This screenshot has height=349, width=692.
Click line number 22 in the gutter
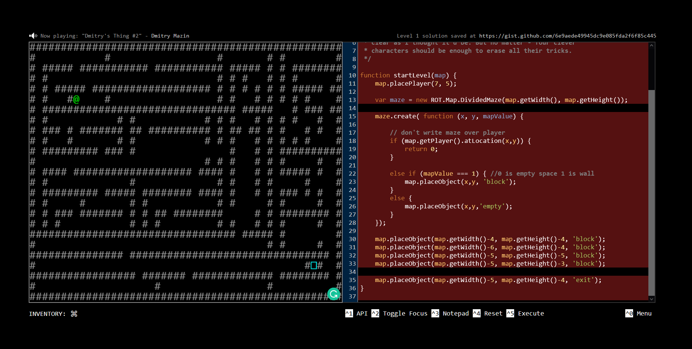(x=352, y=173)
